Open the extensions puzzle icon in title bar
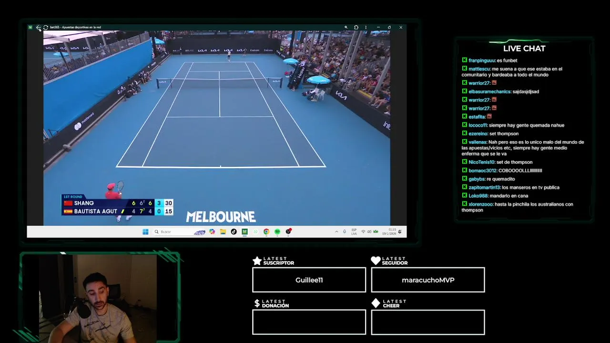This screenshot has height=343, width=610. coord(356,28)
